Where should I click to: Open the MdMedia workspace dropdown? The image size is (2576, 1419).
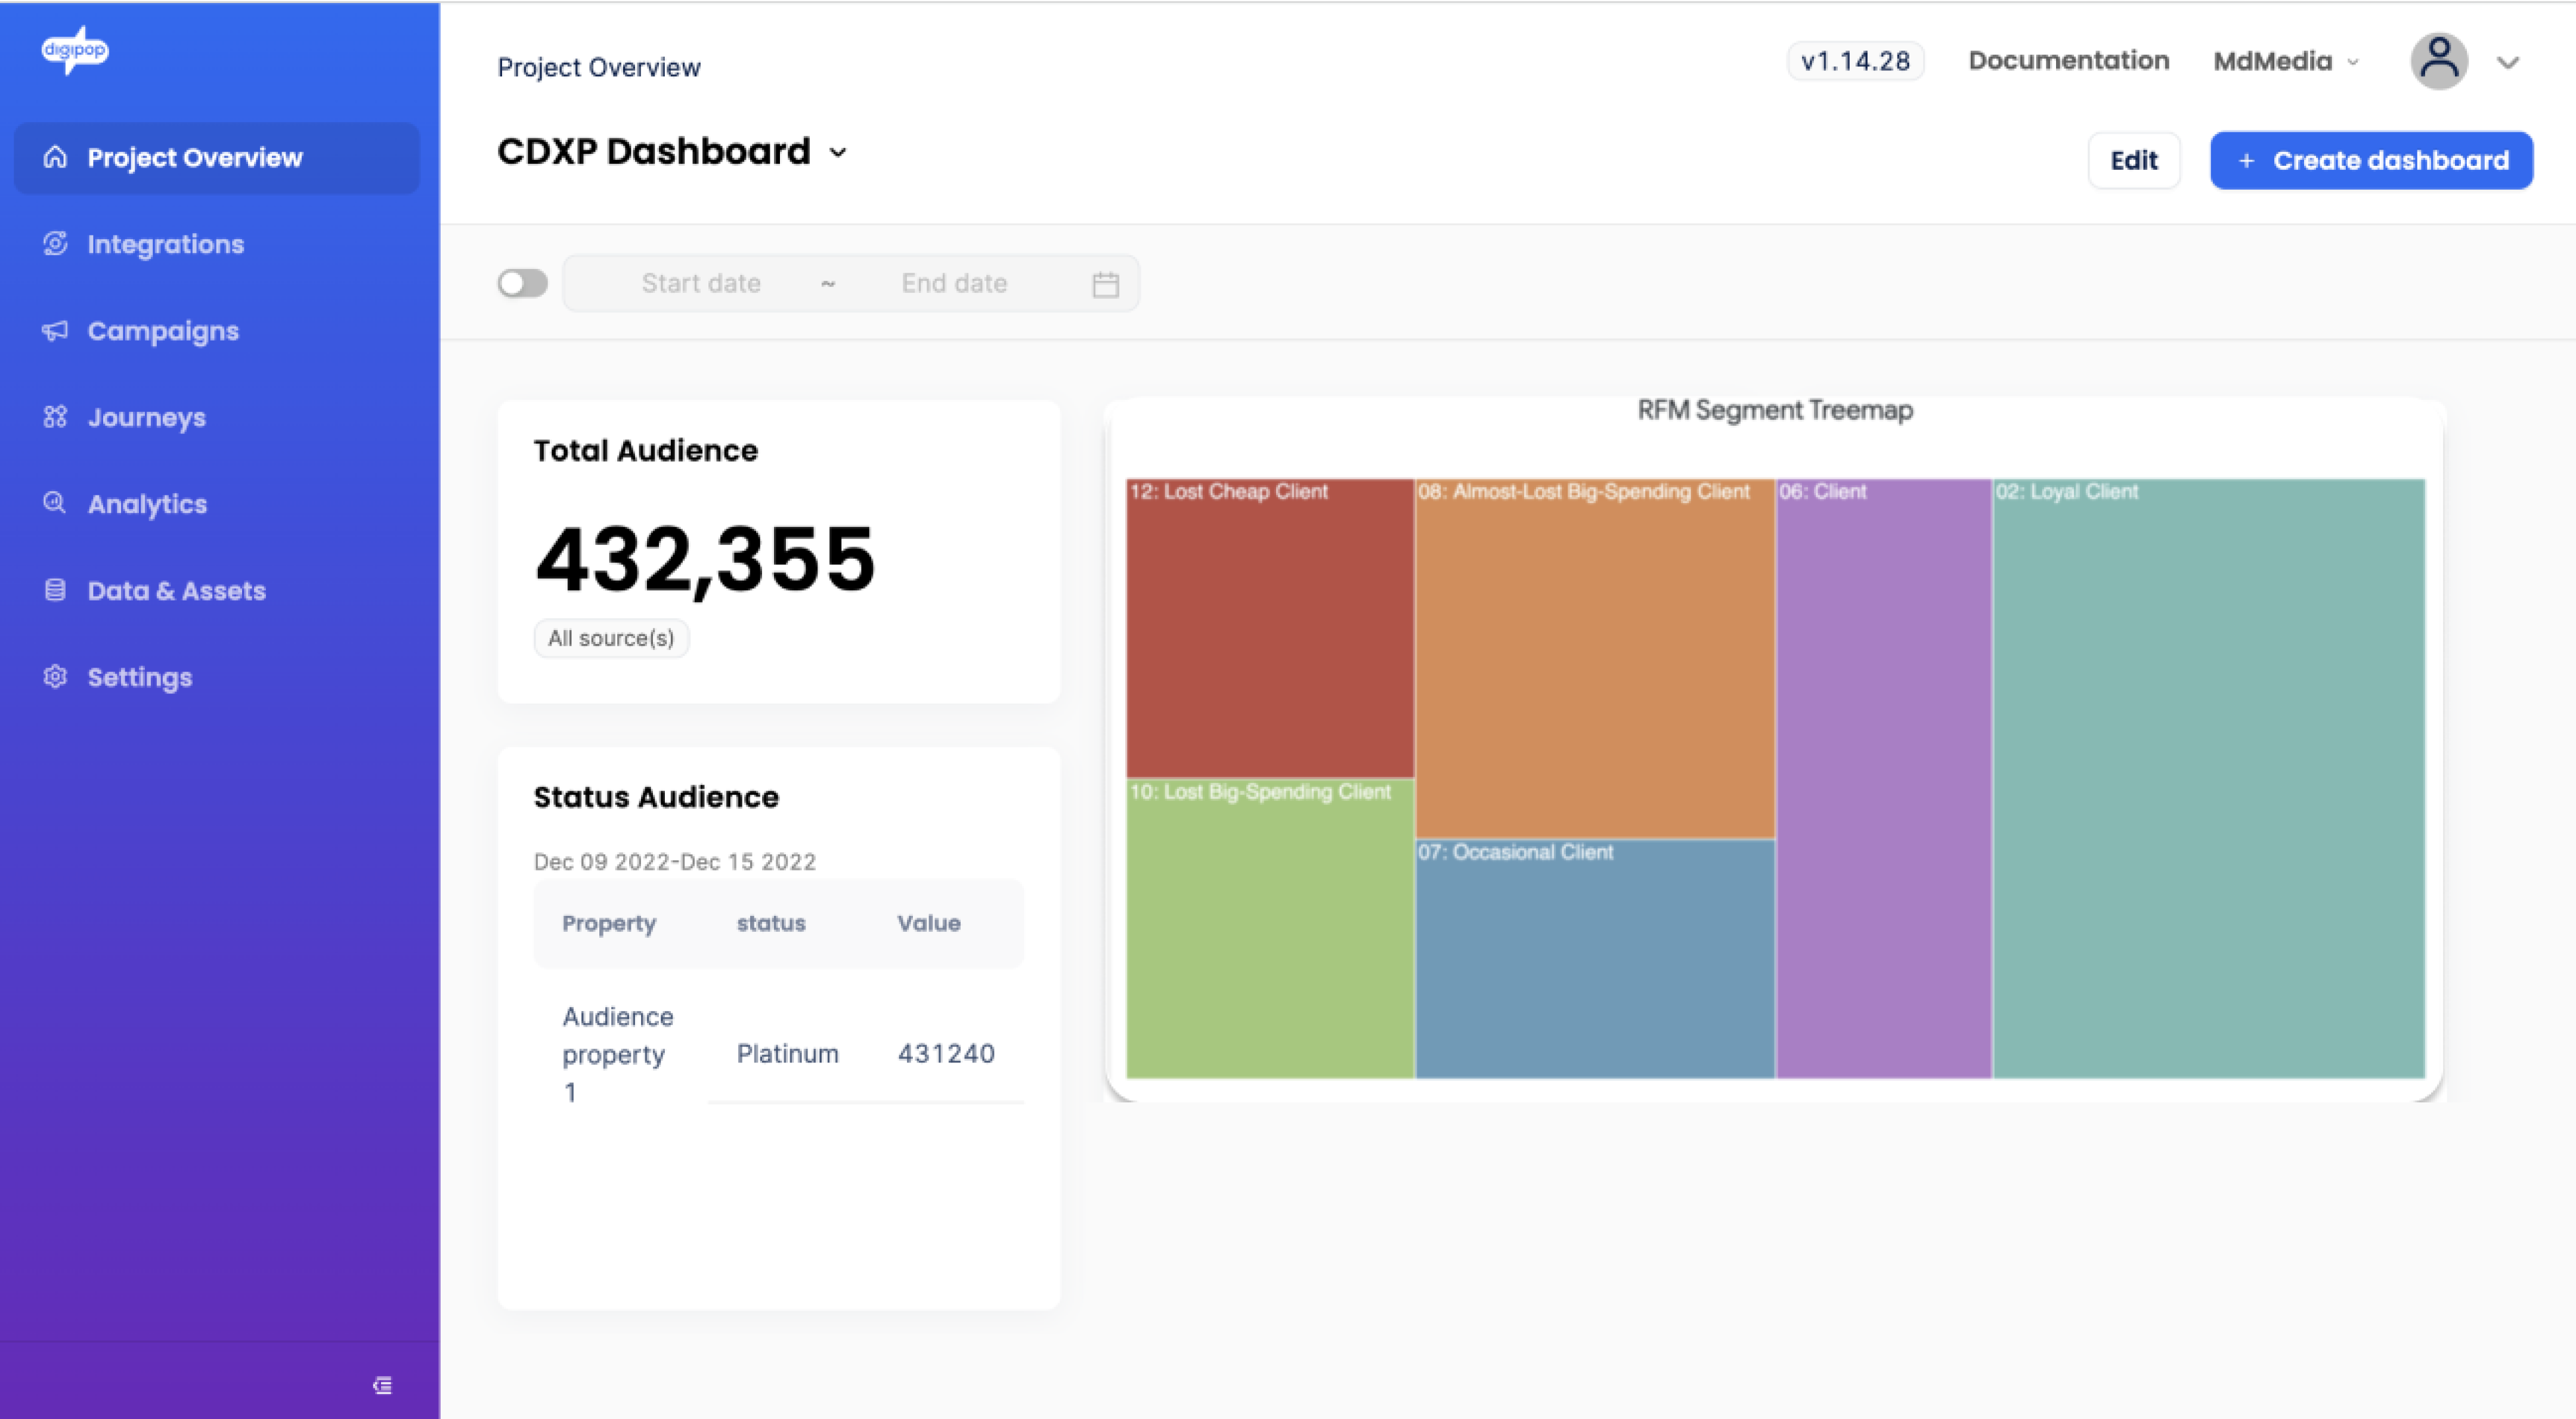tap(2285, 62)
